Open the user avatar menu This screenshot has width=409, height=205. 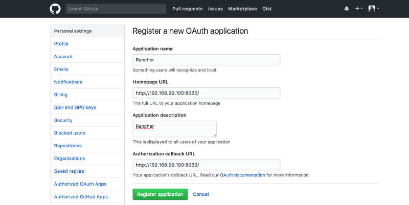tap(374, 9)
